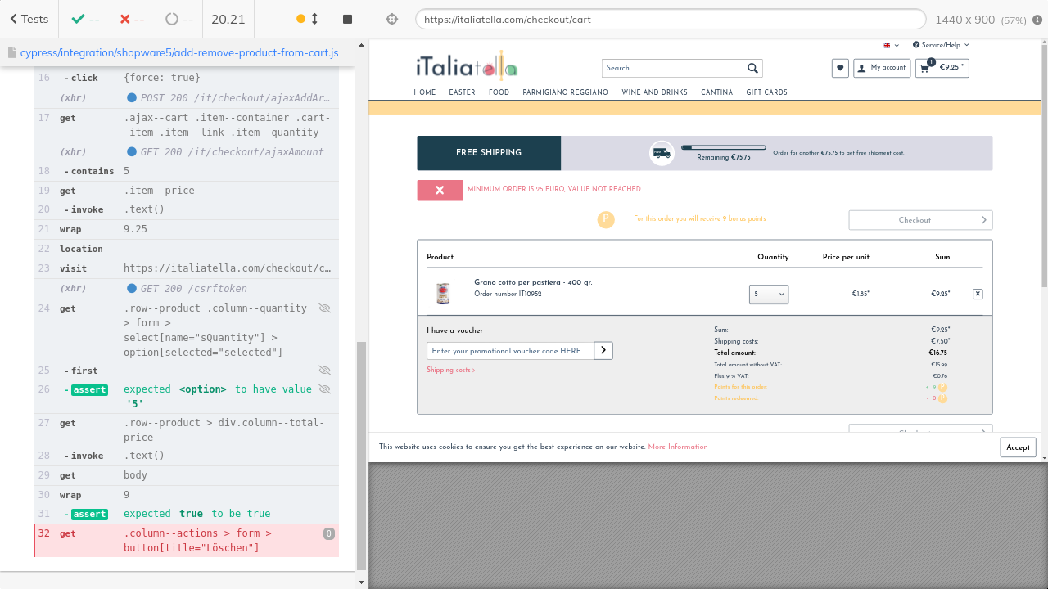Open the wishlist heart icon
This screenshot has height=589, width=1048.
pyautogui.click(x=840, y=69)
